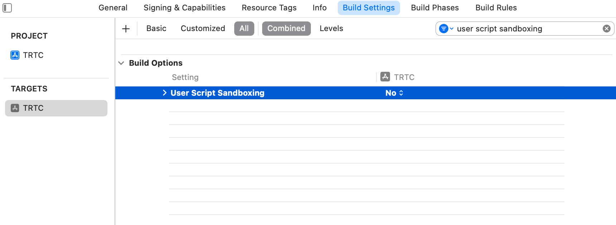Viewport: 616px width, 225px height.
Task: Open the search filter options icon
Action: click(x=446, y=29)
